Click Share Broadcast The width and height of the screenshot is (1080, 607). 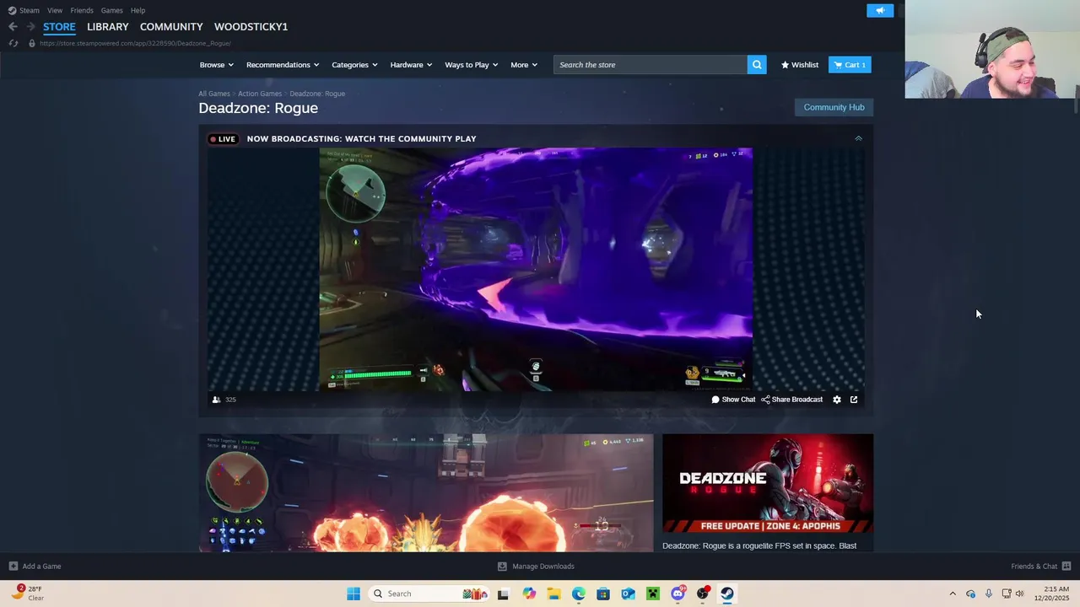point(792,400)
